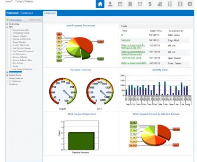Select MU Performance tree item
The width and height of the screenshot is (197, 162).
(19, 54)
